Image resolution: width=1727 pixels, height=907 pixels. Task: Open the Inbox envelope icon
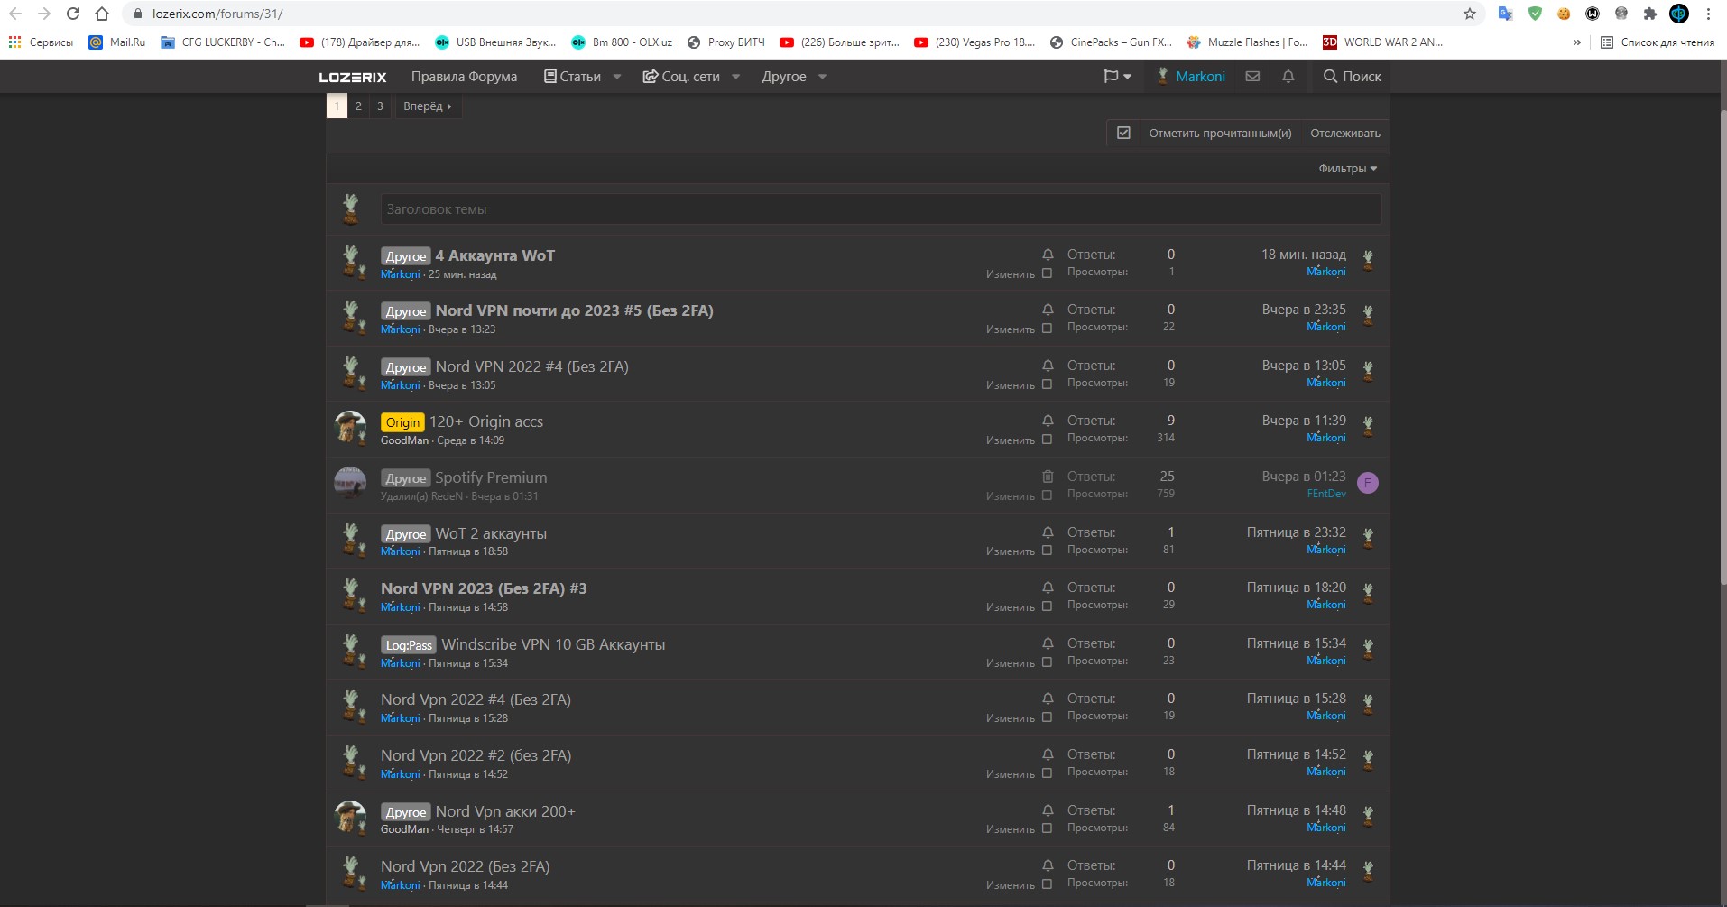(x=1252, y=77)
